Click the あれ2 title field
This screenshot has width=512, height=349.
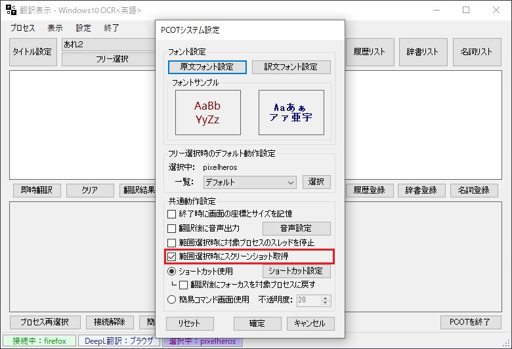109,45
